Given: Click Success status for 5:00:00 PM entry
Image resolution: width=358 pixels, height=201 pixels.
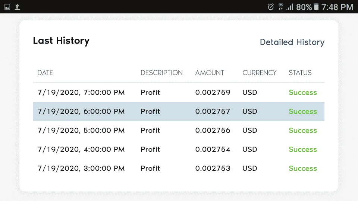Looking at the screenshot, I should click(303, 131).
